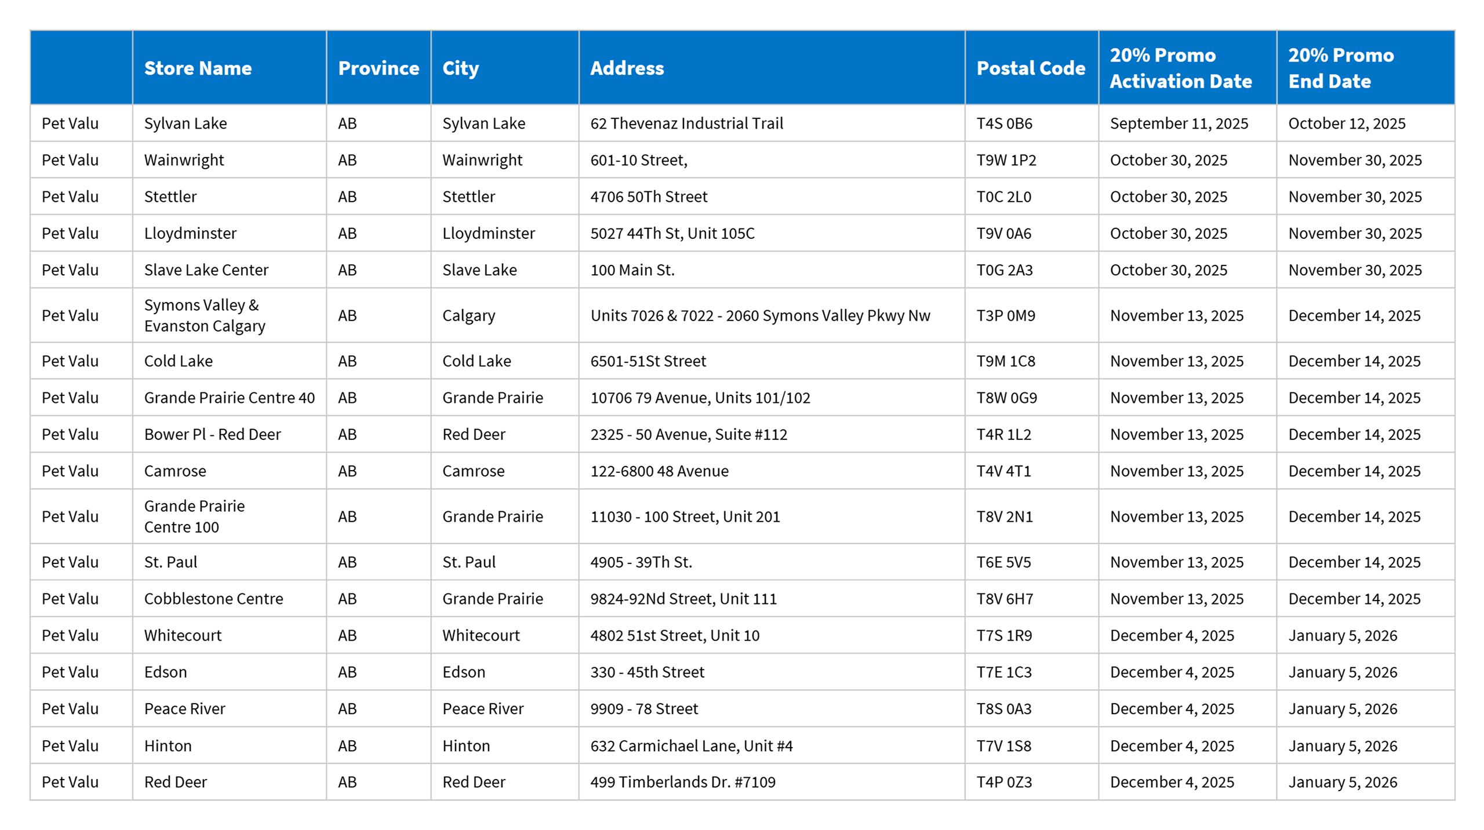Select the Slave Lake Center store name
Image resolution: width=1484 pixels, height=830 pixels.
(x=206, y=270)
